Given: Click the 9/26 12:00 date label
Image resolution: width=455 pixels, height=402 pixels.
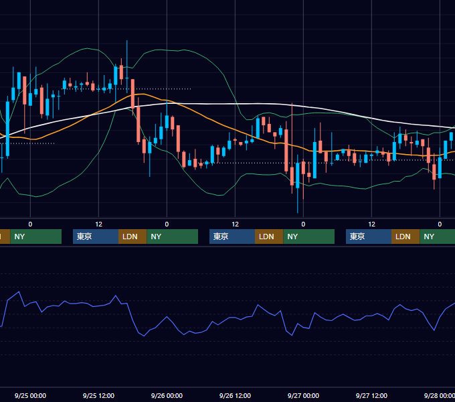Looking at the screenshot, I should 235,395.
